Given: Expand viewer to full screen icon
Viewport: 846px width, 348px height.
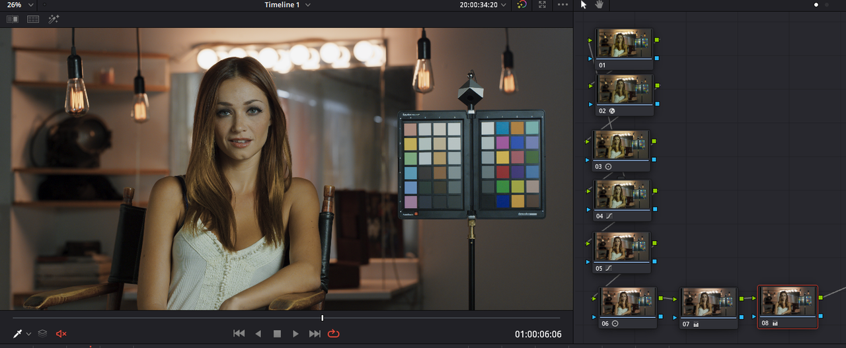Looking at the screenshot, I should click(542, 5).
